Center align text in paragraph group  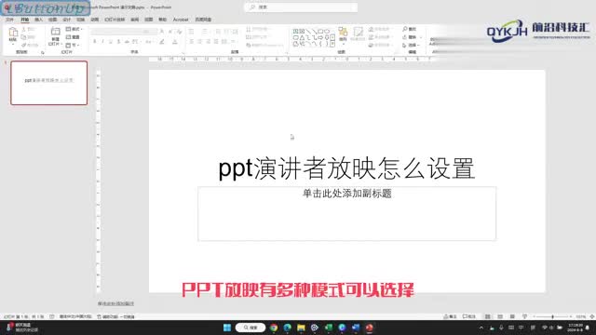point(199,42)
